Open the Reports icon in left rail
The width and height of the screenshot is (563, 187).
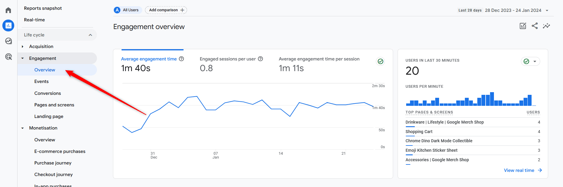click(8, 25)
